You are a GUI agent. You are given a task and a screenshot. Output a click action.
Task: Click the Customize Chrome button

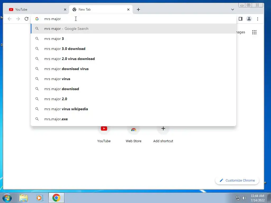click(x=237, y=180)
